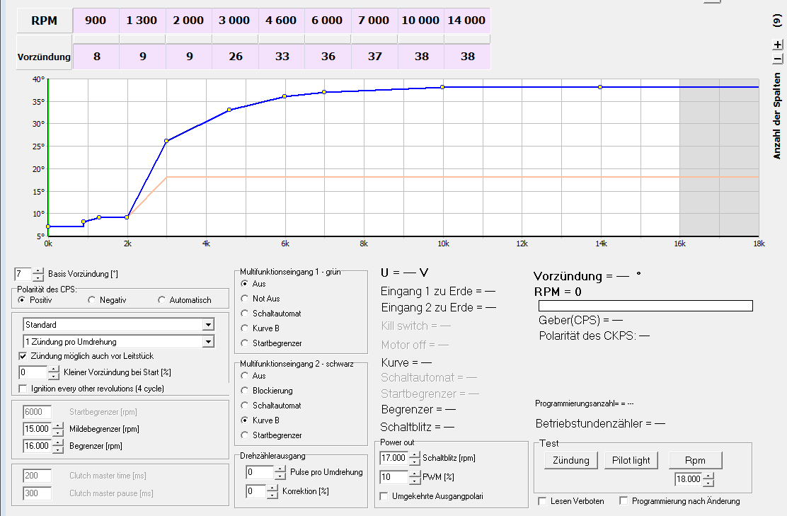Open the Standard dropdown list

tap(207, 325)
